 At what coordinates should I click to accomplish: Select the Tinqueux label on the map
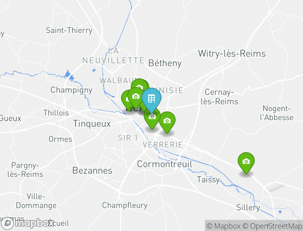[x=92, y=124]
